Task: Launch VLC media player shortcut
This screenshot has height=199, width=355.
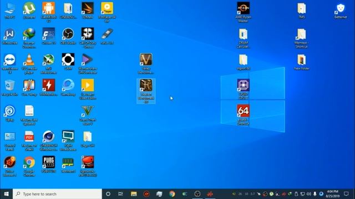Action: point(29,64)
